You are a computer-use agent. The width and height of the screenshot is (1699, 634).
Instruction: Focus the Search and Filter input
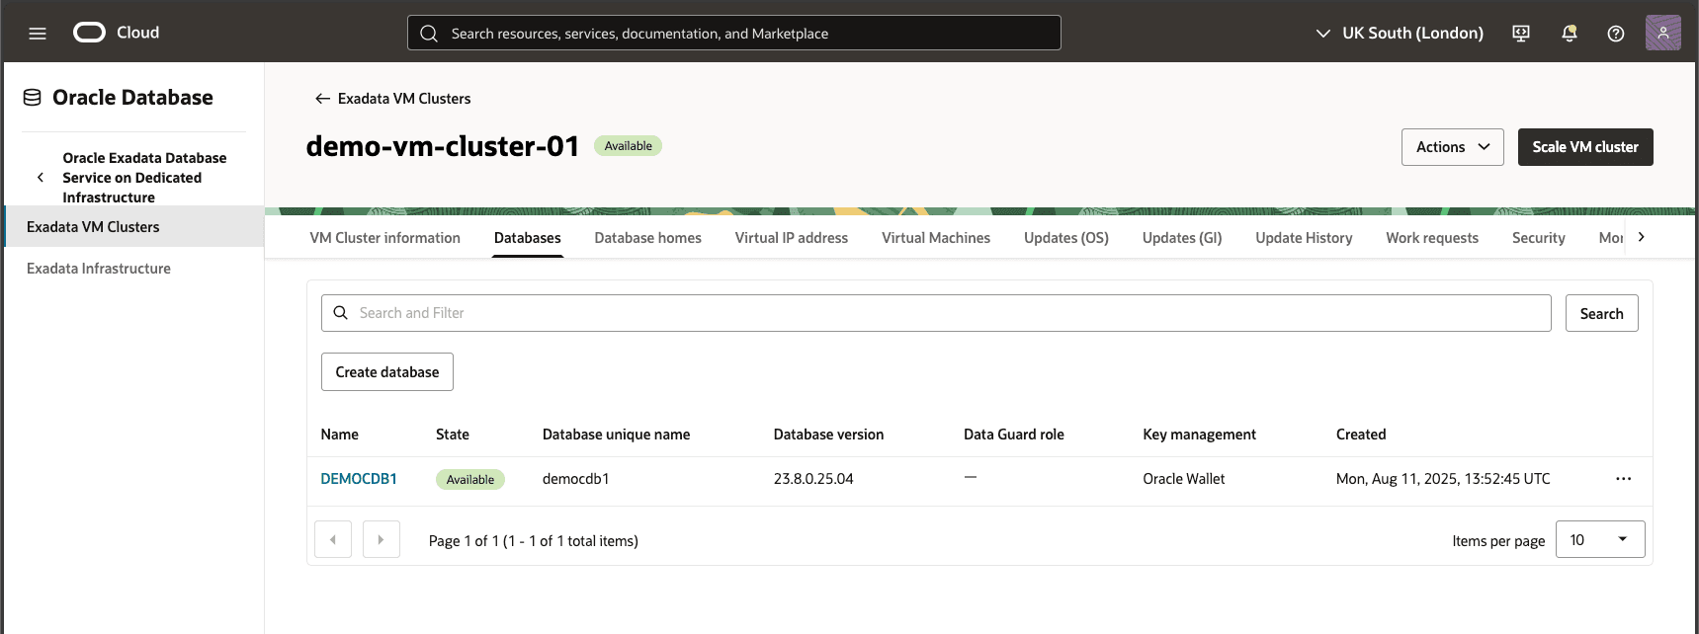click(936, 313)
